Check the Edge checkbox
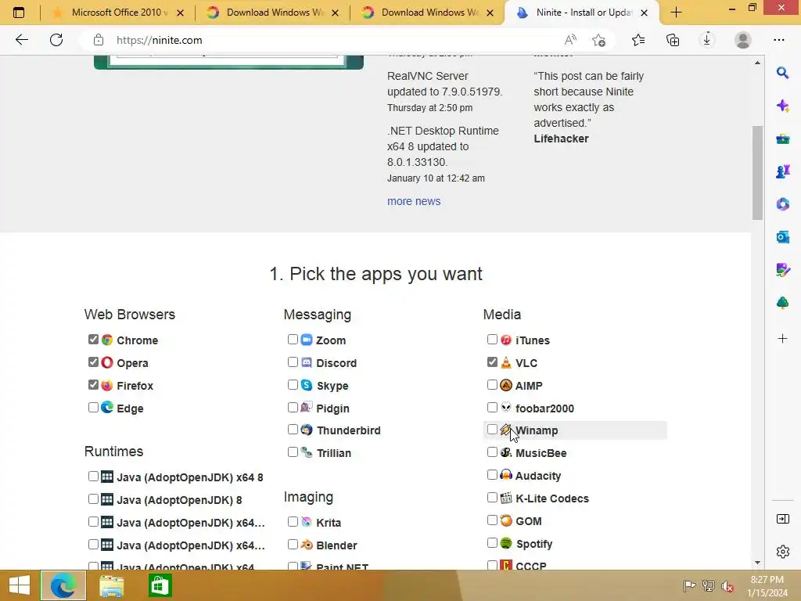The image size is (801, 601). point(93,407)
